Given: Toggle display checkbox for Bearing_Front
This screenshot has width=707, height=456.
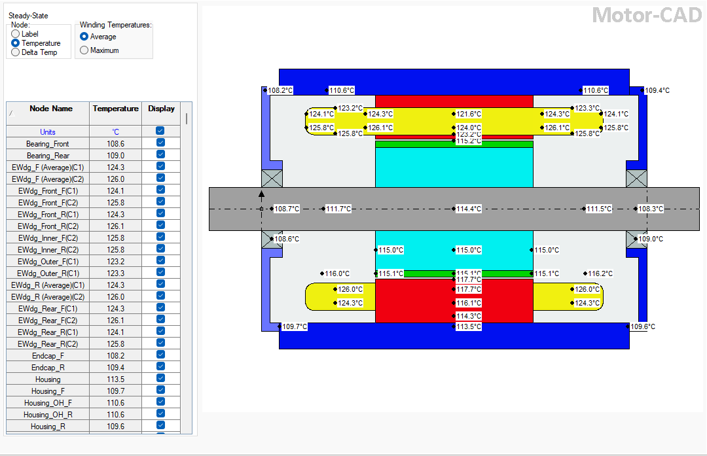Looking at the screenshot, I should click(x=160, y=143).
